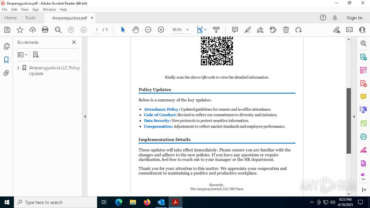Switch to the Home tab
The image size is (370, 208).
coord(11,18)
